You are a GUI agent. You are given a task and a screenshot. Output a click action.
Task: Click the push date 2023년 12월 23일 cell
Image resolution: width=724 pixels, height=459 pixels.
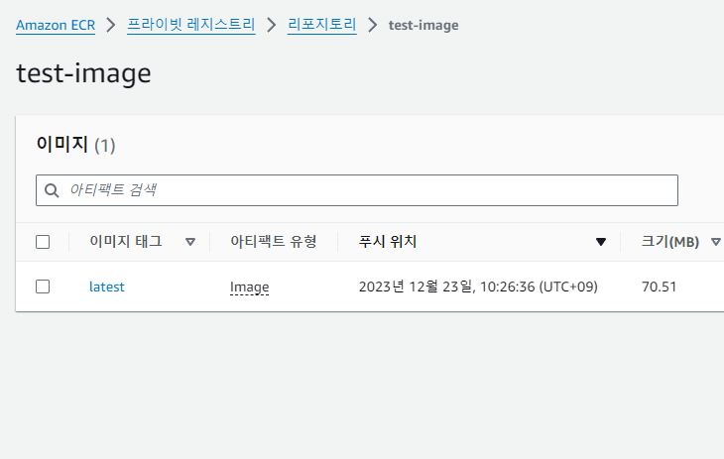pos(478,287)
